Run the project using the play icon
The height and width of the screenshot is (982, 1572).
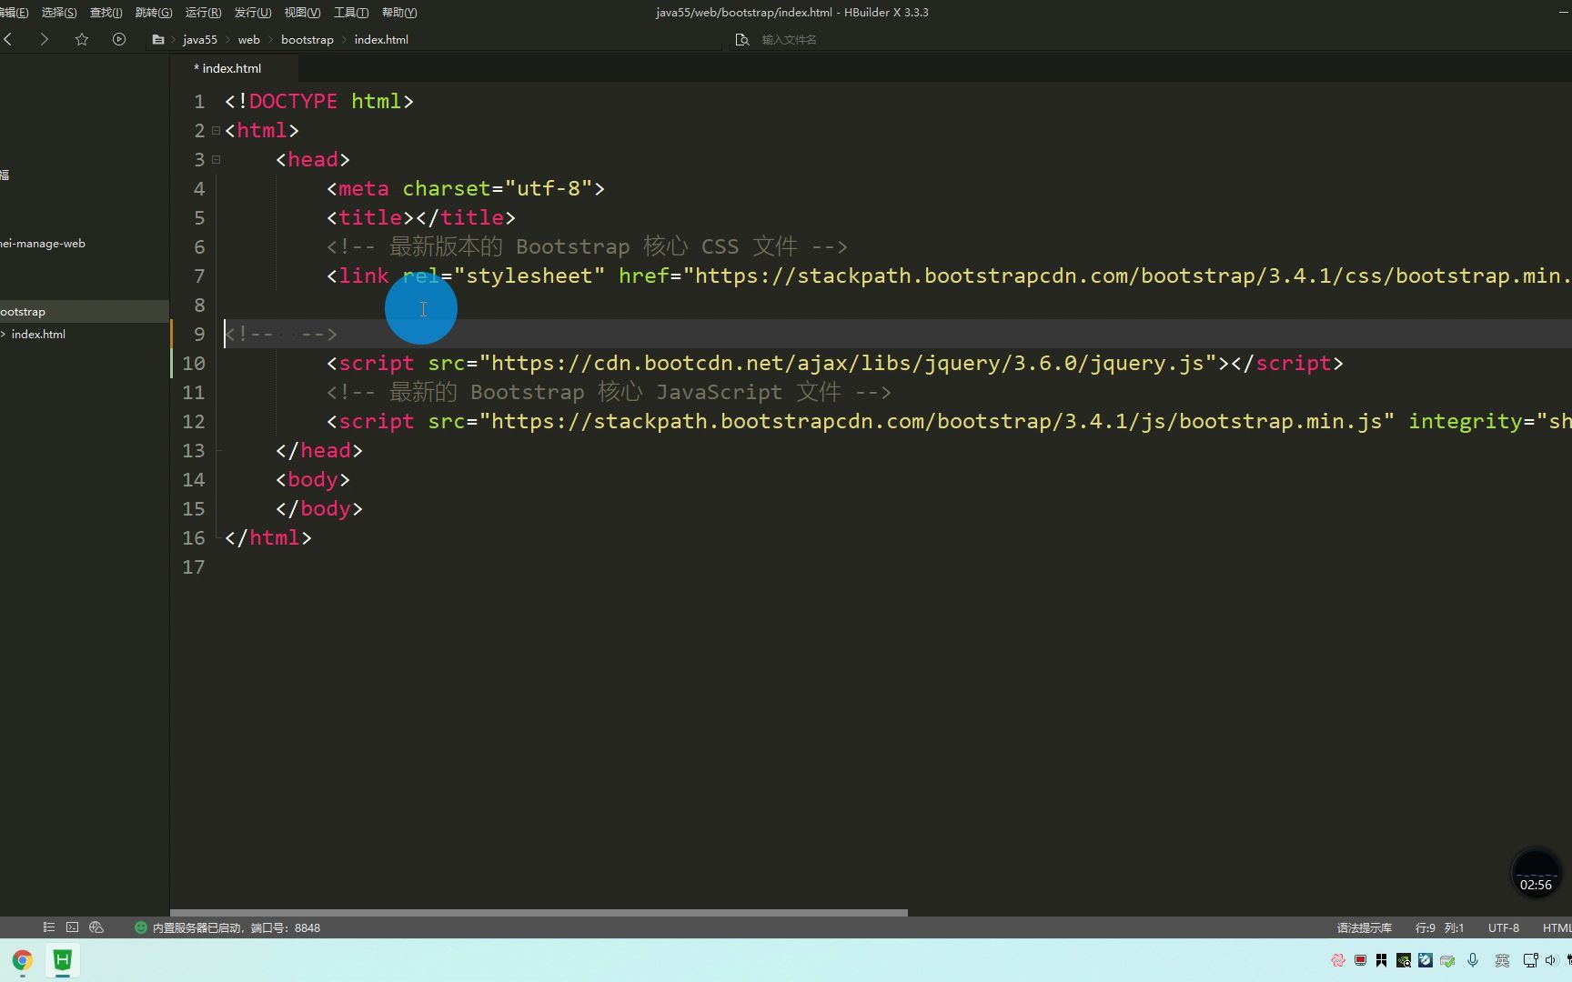coord(118,39)
